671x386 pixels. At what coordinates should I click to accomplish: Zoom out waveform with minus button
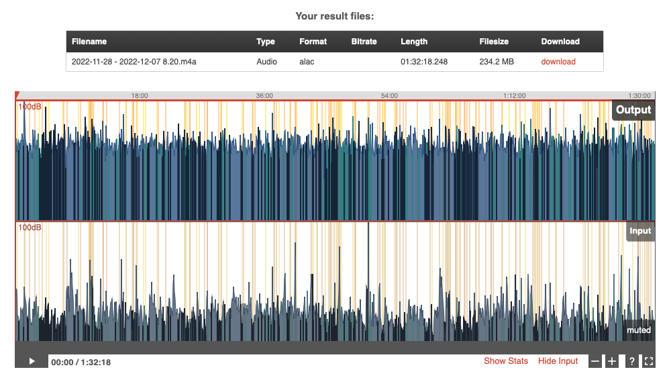tap(595, 361)
